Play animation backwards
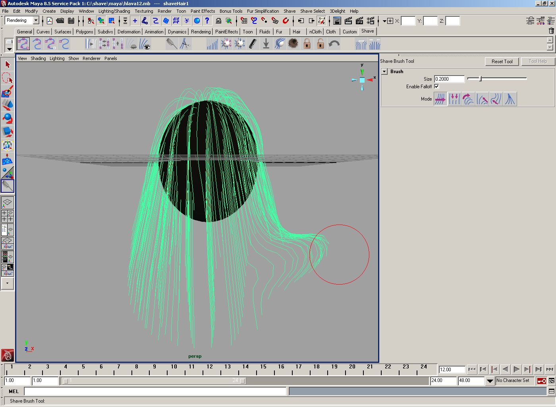The image size is (556, 407). click(x=505, y=369)
